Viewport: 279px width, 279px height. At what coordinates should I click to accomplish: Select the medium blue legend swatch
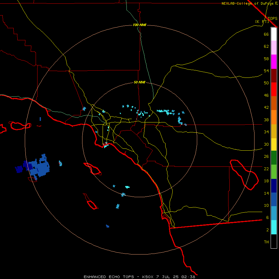tap(274, 199)
